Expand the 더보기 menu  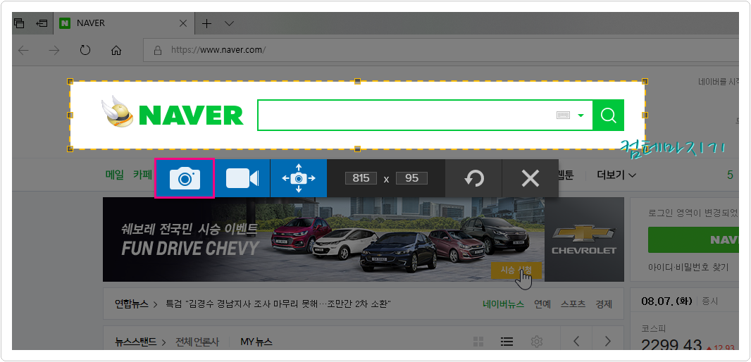[x=616, y=175]
